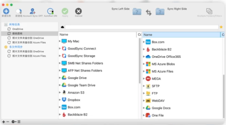
Task: Click the blue plus New Job icon
Action: click(6, 11)
